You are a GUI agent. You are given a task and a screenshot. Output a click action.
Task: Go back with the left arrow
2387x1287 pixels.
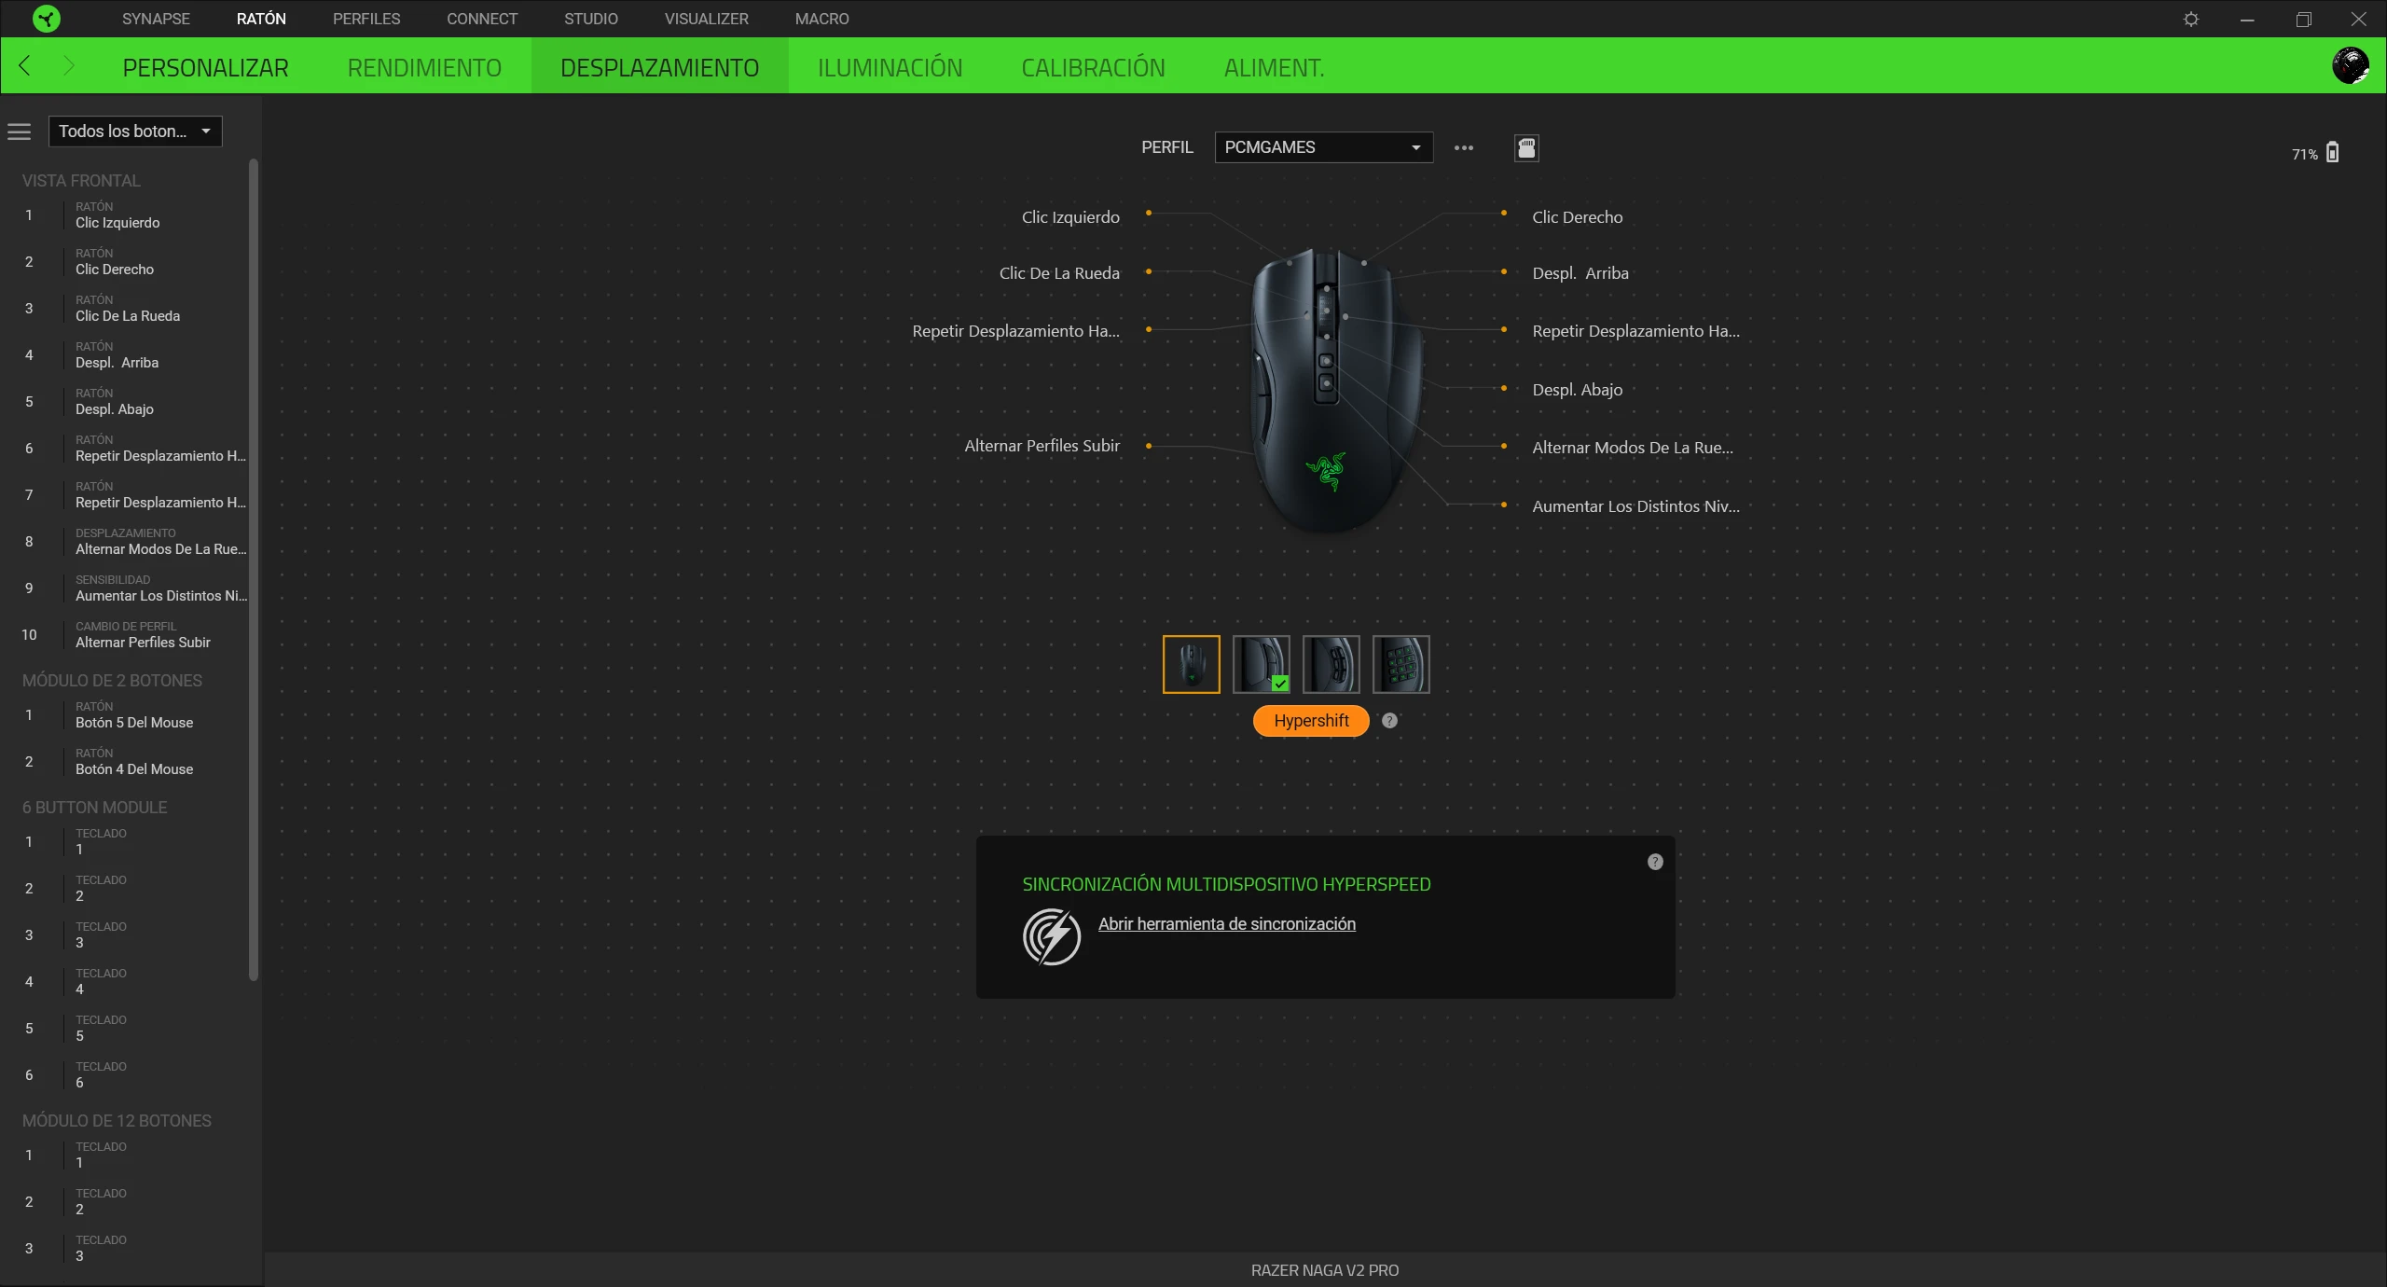[x=25, y=66]
